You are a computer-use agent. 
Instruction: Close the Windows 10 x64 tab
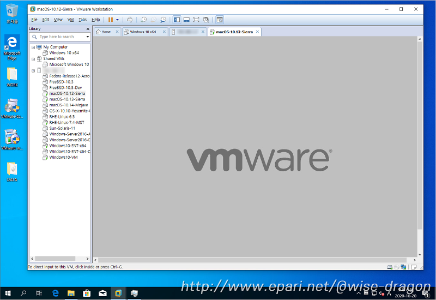165,32
